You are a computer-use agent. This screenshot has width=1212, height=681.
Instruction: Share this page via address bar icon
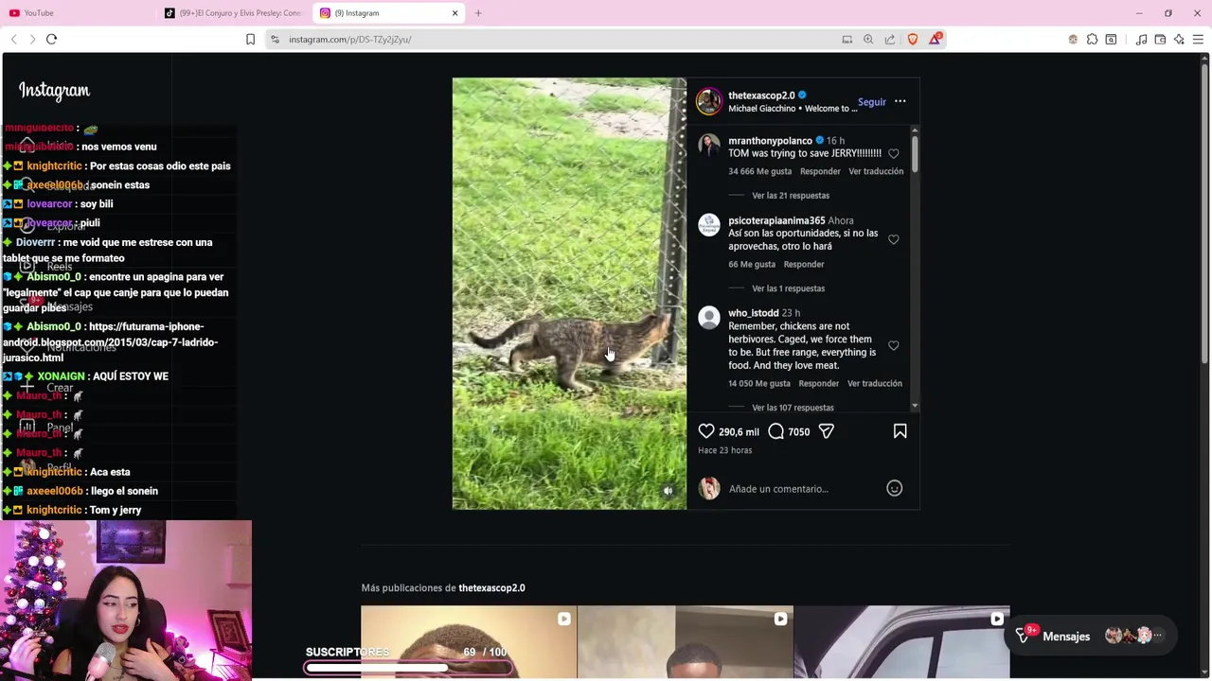[890, 39]
